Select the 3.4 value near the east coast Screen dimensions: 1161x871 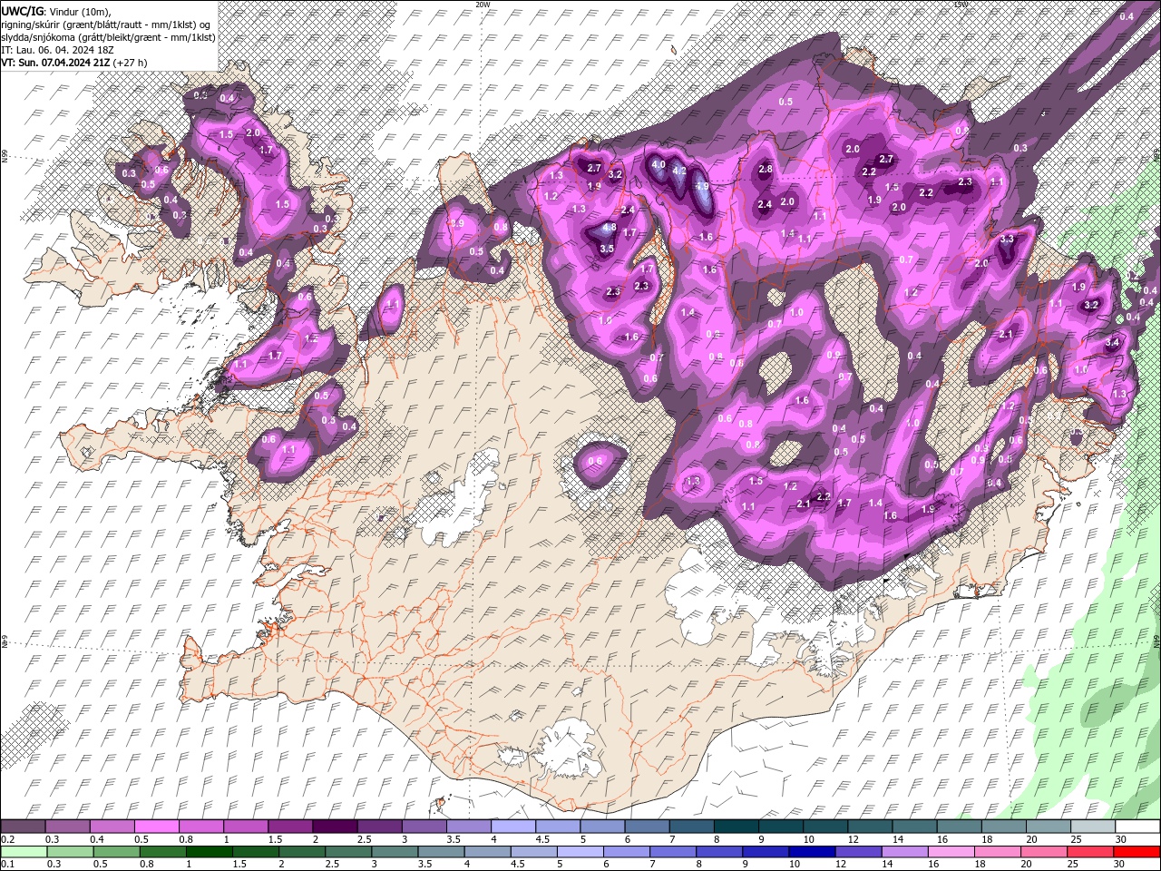point(1112,343)
